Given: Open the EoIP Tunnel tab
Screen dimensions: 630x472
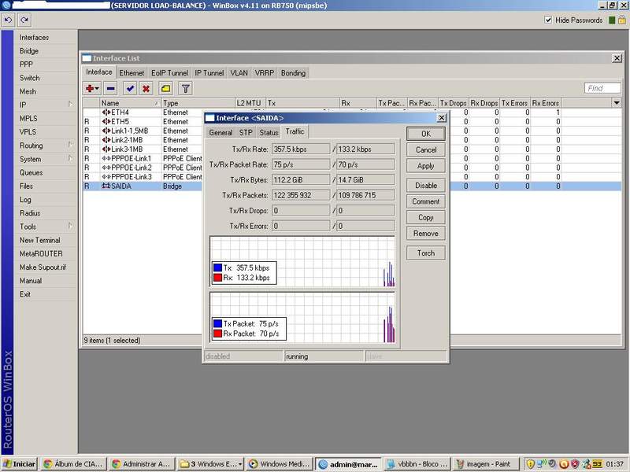Looking at the screenshot, I should tap(169, 73).
